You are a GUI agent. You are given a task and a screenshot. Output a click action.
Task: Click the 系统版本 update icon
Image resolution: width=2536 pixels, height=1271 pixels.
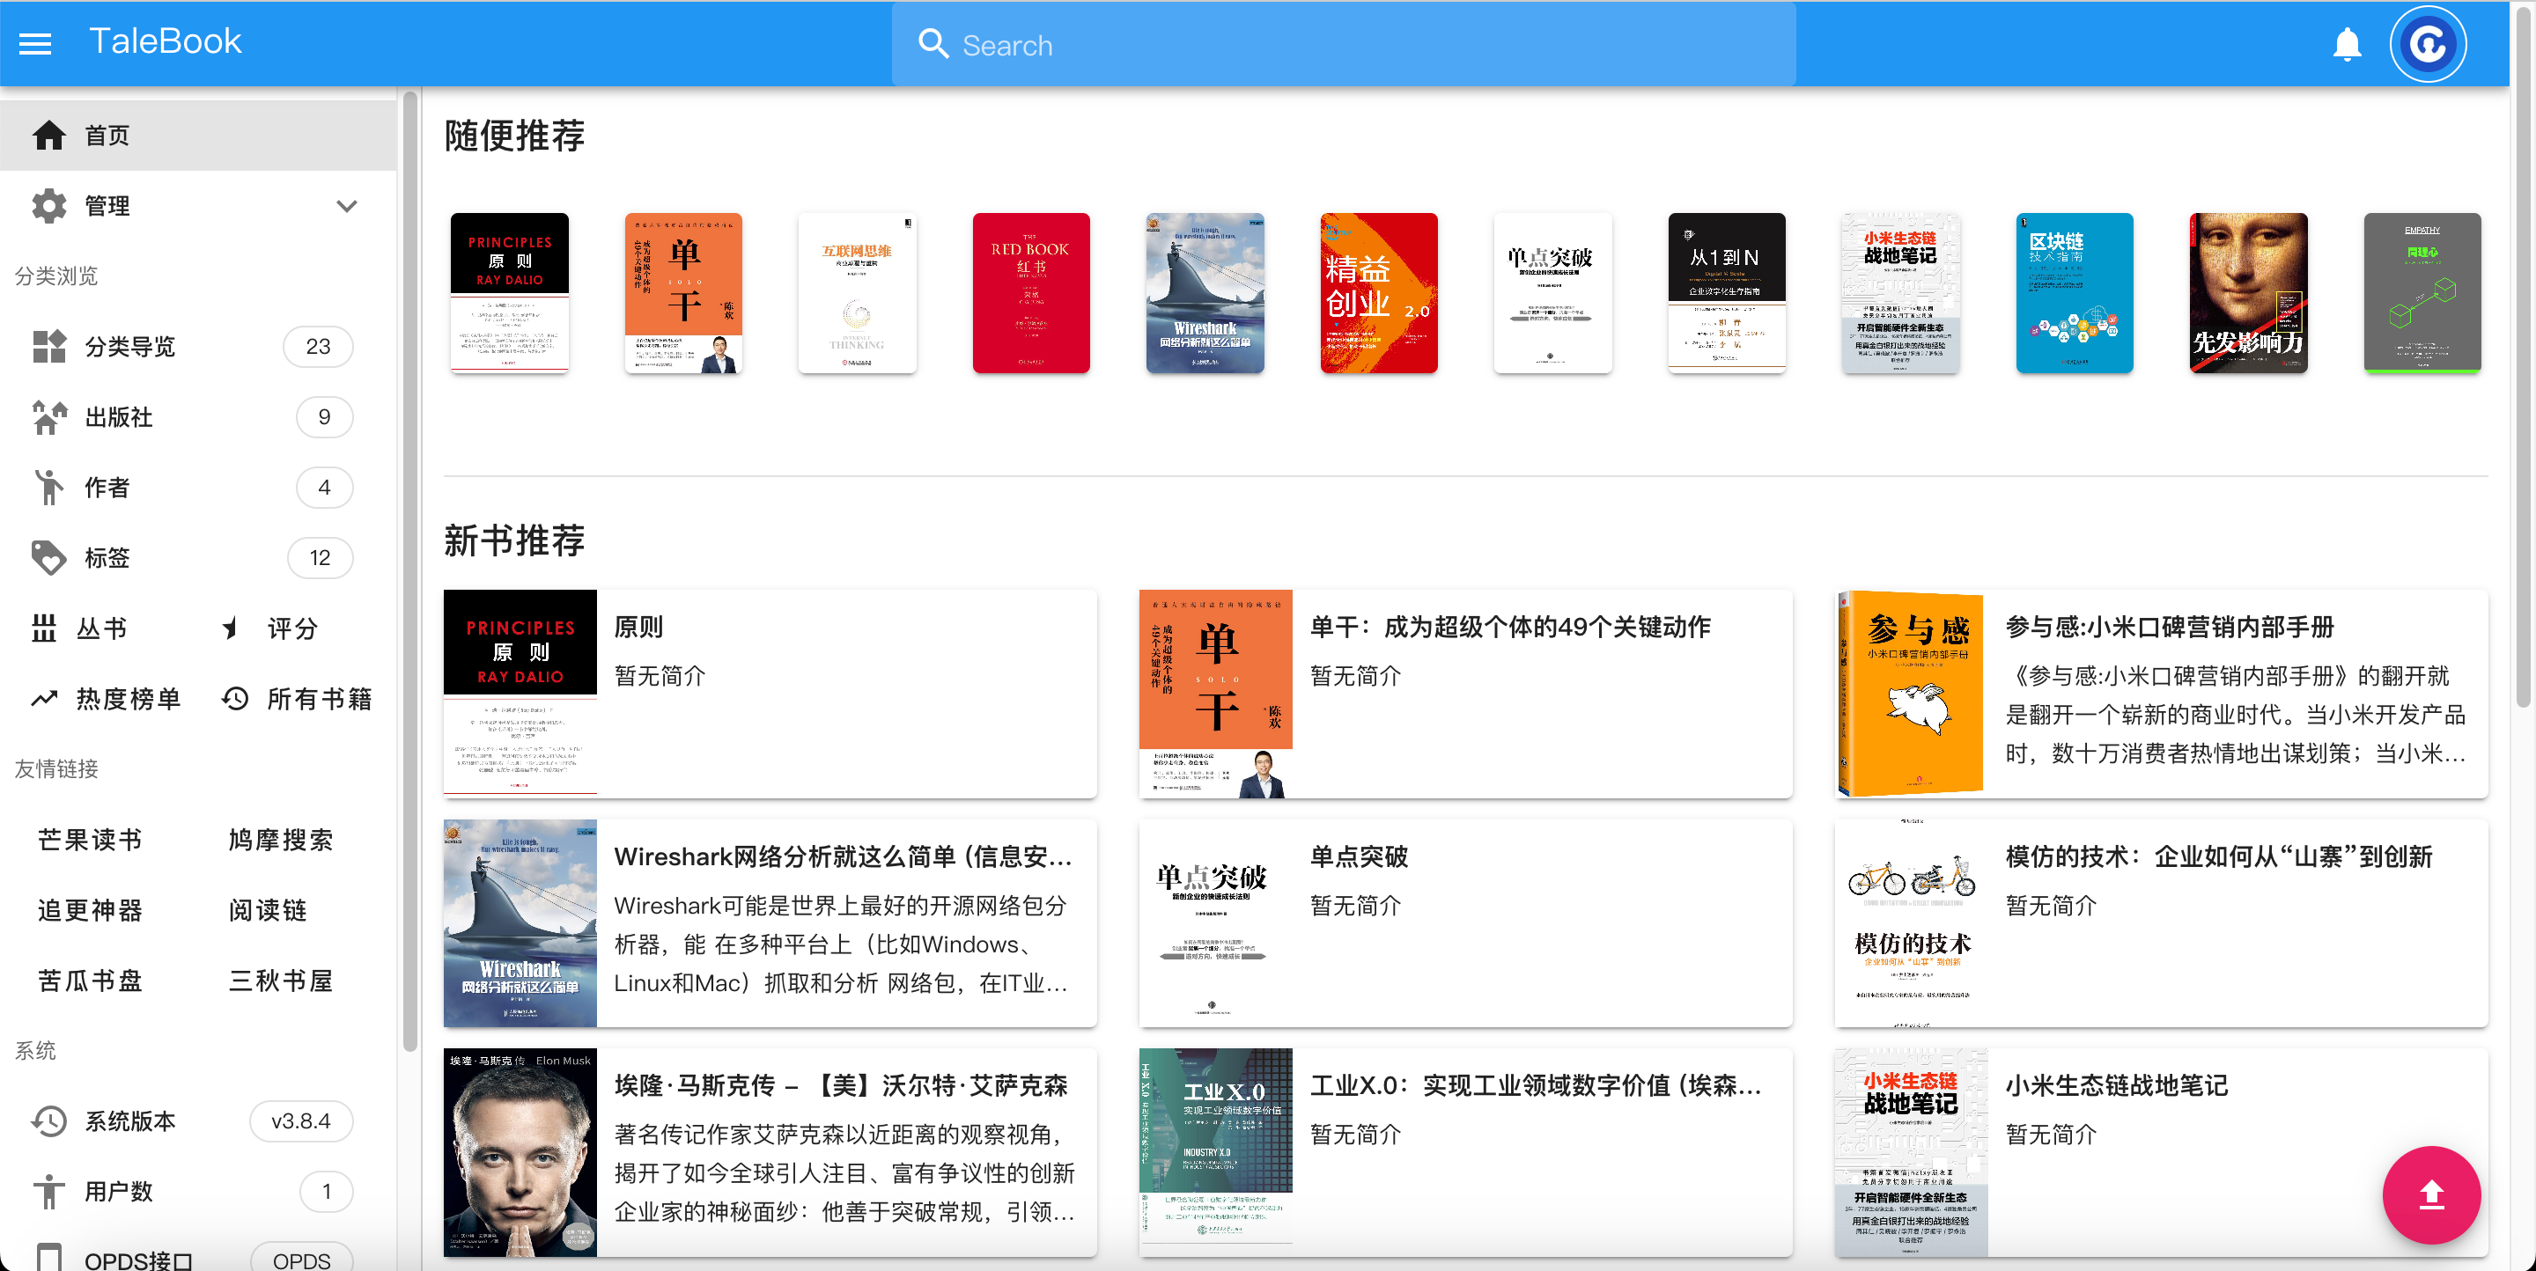click(x=48, y=1120)
